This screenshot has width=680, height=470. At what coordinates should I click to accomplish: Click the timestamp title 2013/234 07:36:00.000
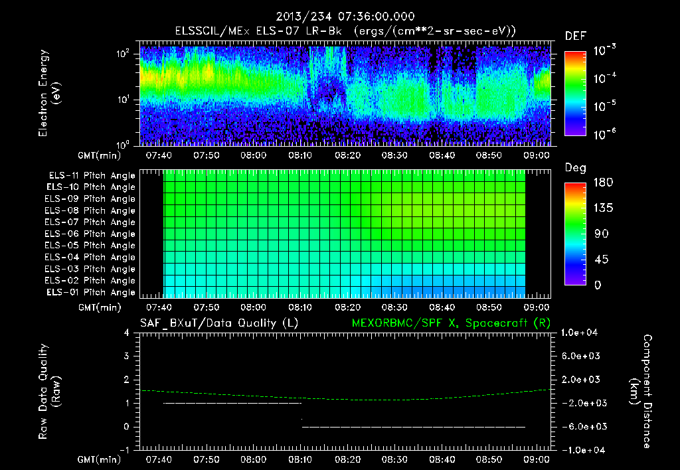(x=345, y=17)
